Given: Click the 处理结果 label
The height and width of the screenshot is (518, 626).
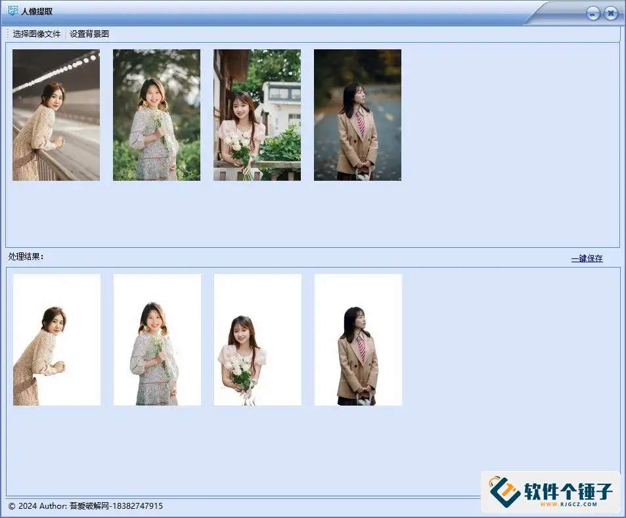Looking at the screenshot, I should [x=26, y=256].
